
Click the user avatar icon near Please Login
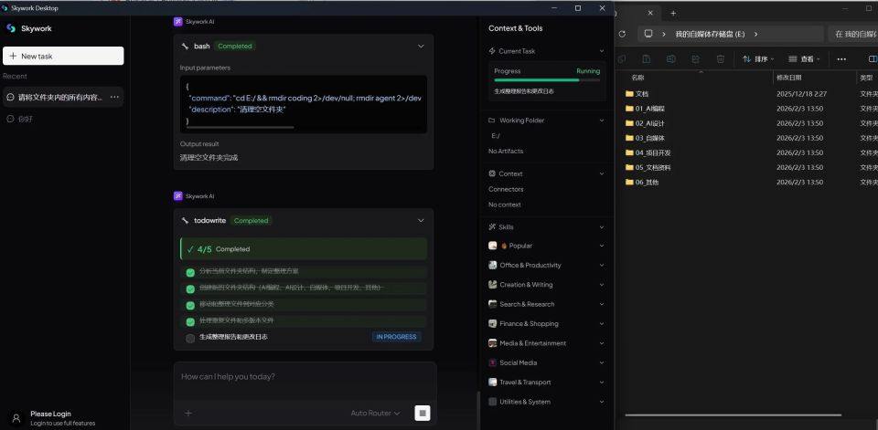pos(16,418)
